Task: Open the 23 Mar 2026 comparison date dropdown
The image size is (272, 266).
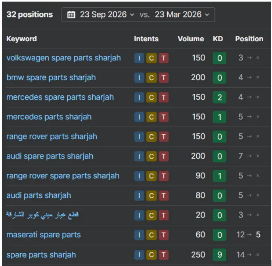Action: pos(182,15)
